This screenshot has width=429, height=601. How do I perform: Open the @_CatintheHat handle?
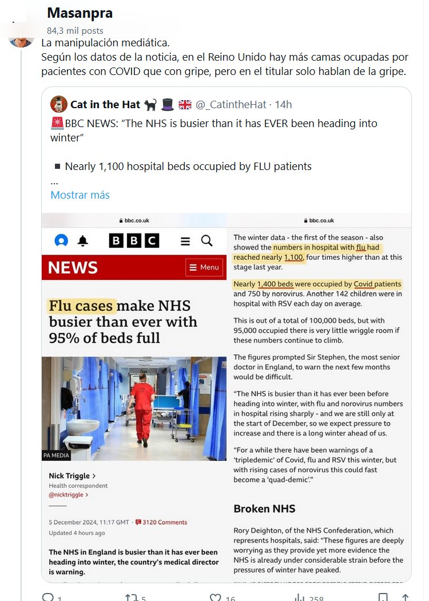(x=231, y=104)
